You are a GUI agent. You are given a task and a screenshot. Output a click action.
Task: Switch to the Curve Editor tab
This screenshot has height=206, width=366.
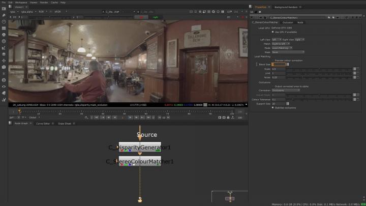[43, 124]
